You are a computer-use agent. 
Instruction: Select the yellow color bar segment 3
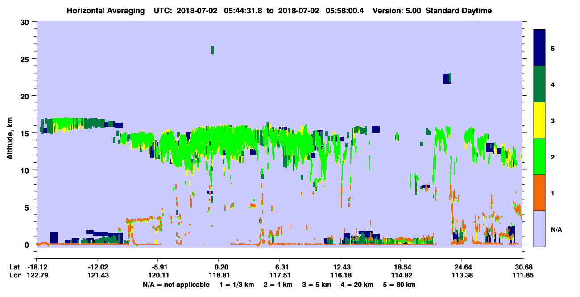coord(539,120)
